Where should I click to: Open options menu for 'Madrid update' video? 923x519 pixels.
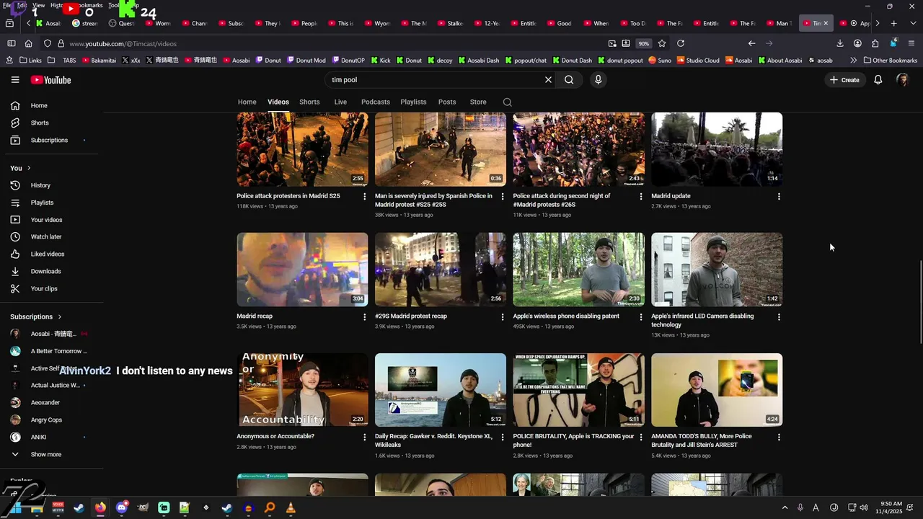click(x=779, y=197)
